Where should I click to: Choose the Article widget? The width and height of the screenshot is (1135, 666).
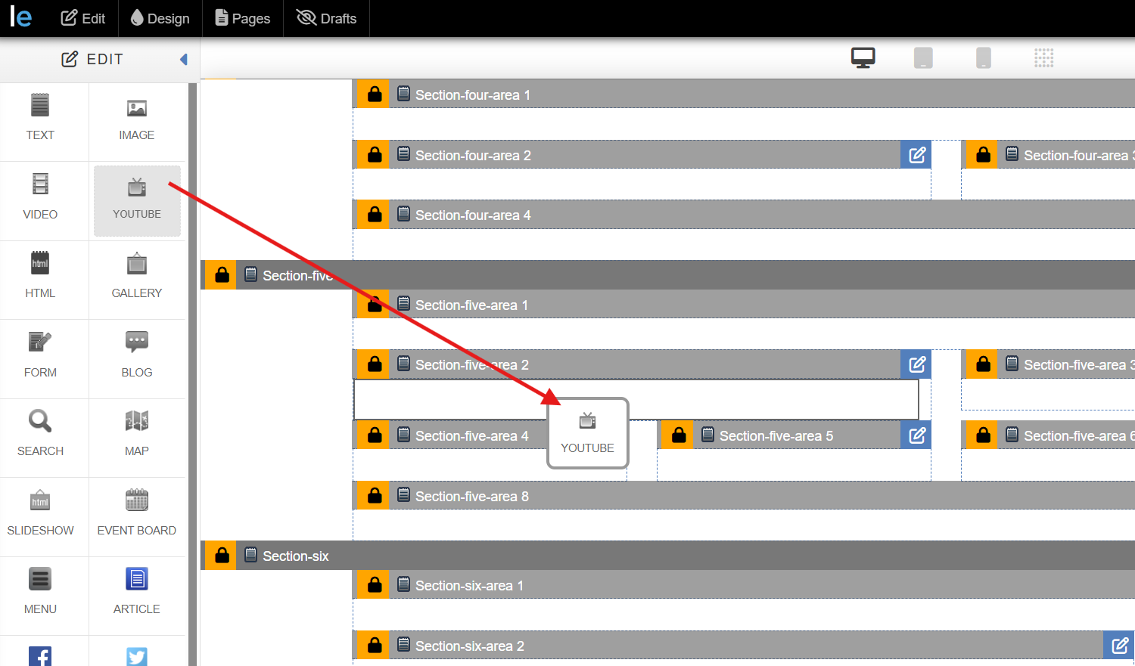(136, 591)
